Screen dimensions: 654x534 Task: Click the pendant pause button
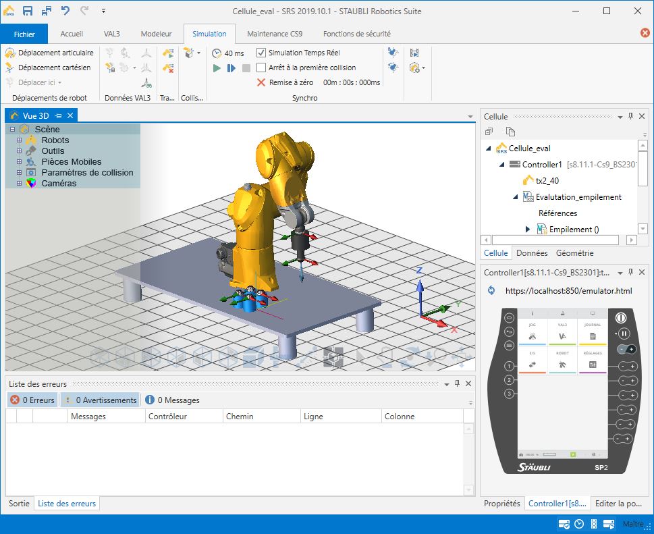pos(624,333)
